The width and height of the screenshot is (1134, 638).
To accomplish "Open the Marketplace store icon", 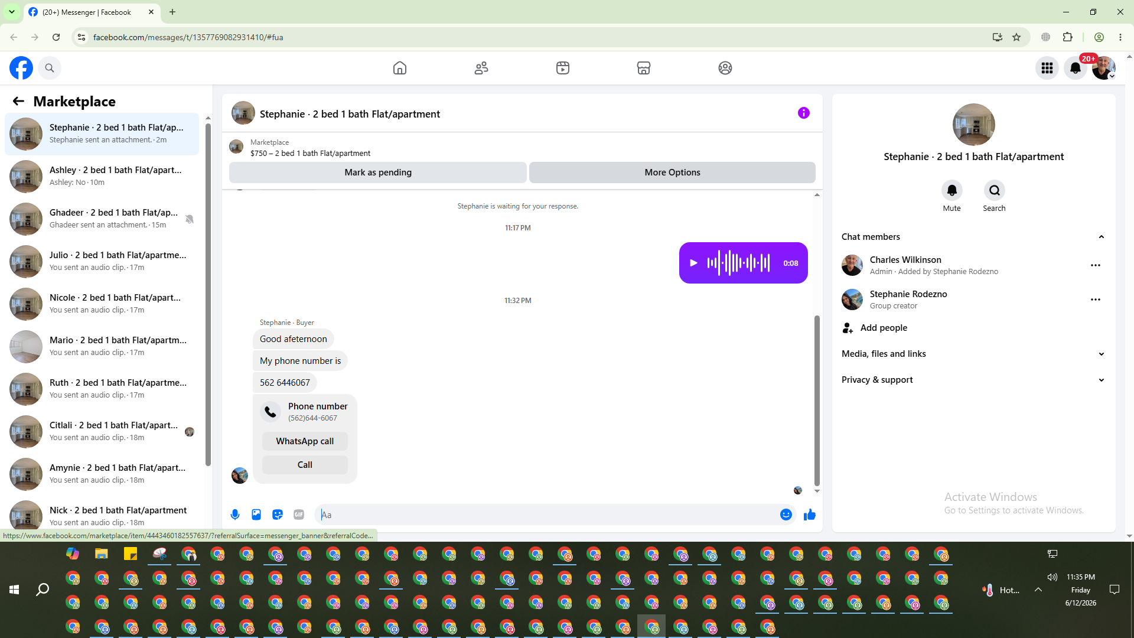I will point(644,68).
